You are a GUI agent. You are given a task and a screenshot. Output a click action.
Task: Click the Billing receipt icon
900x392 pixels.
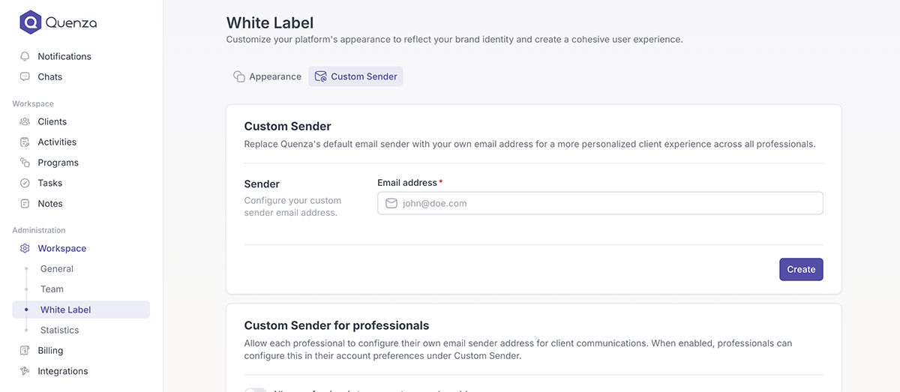click(25, 350)
